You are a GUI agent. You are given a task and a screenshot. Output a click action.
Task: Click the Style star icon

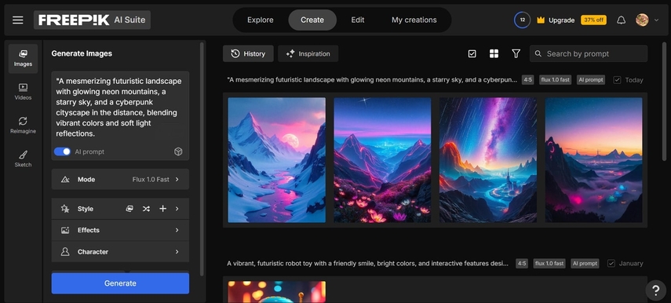65,209
